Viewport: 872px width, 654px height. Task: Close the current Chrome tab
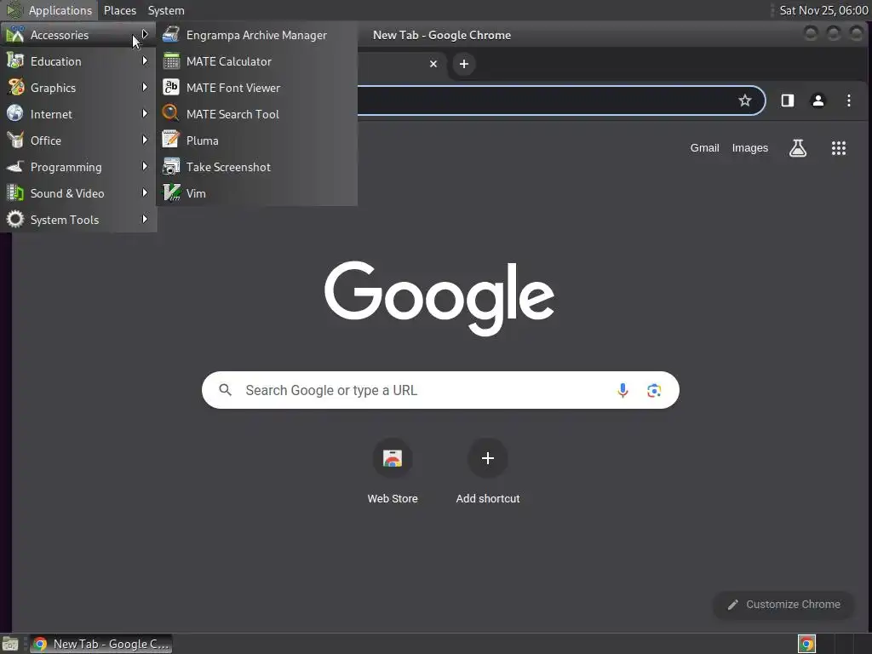(433, 64)
